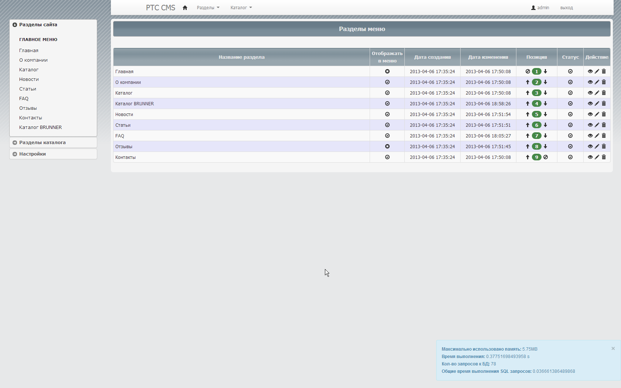
Task: Edit the Главная section with pencil icon
Action: (x=597, y=71)
